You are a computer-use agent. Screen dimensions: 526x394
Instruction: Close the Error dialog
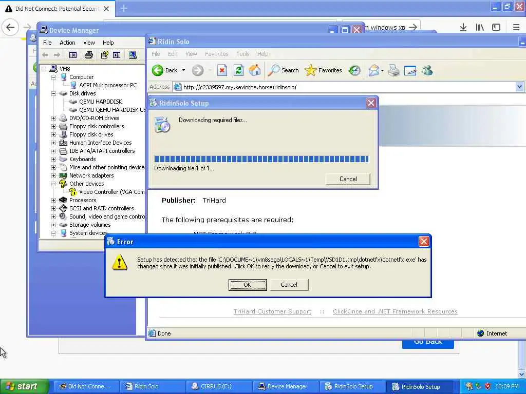(424, 242)
